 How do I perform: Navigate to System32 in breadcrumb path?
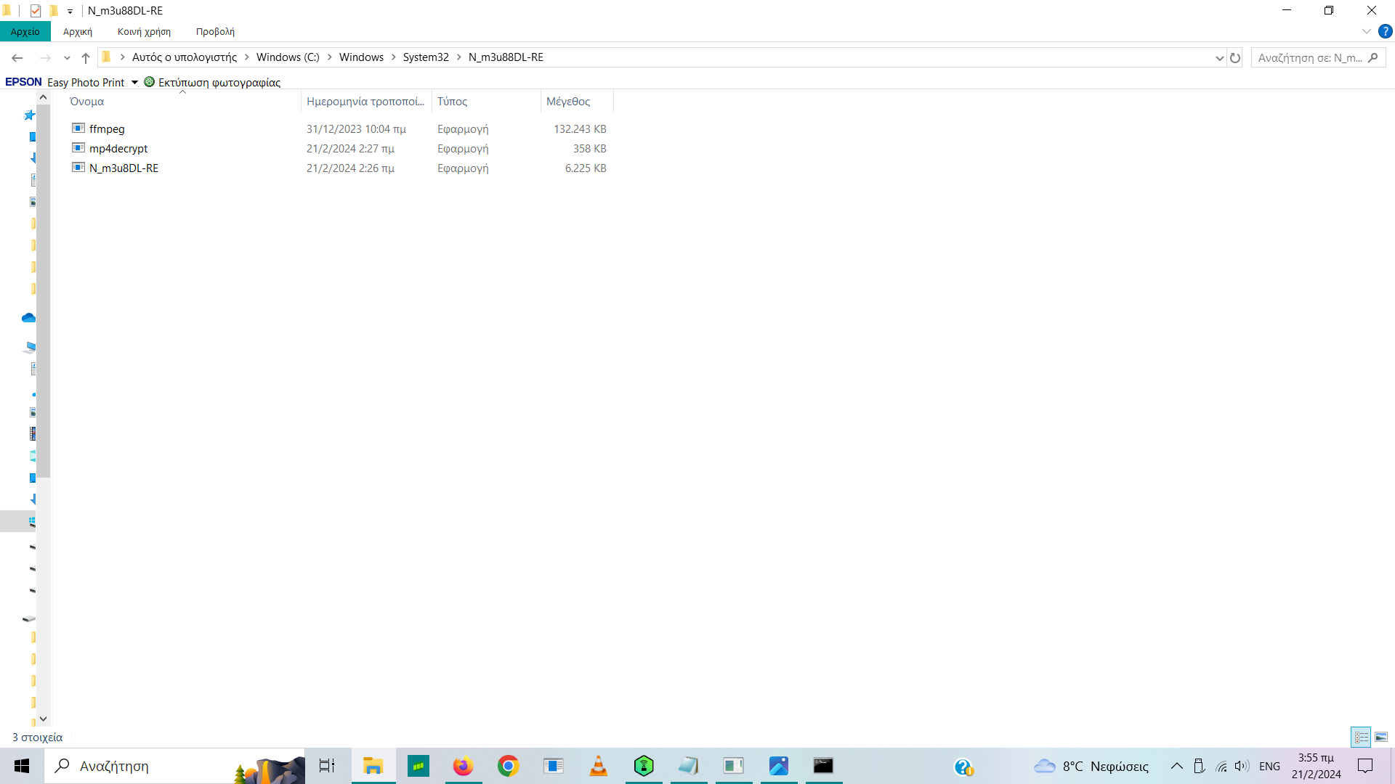click(426, 57)
